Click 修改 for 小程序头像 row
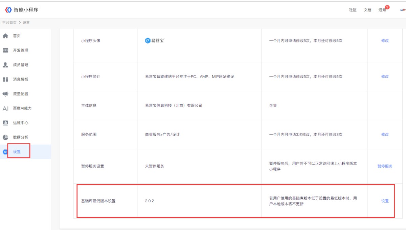The width and height of the screenshot is (406, 230). pyautogui.click(x=385, y=40)
